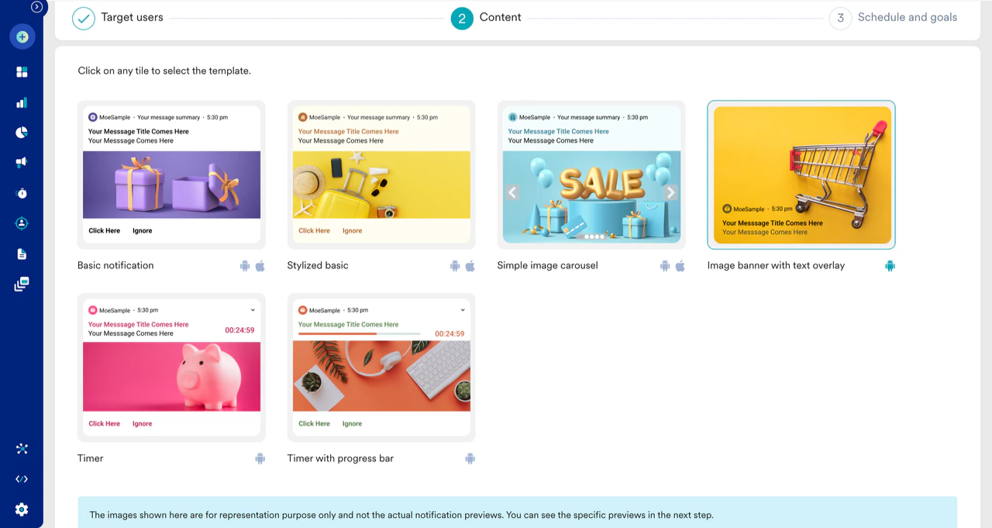Select the Stylized basic template tile
This screenshot has width=992, height=528.
pos(381,174)
